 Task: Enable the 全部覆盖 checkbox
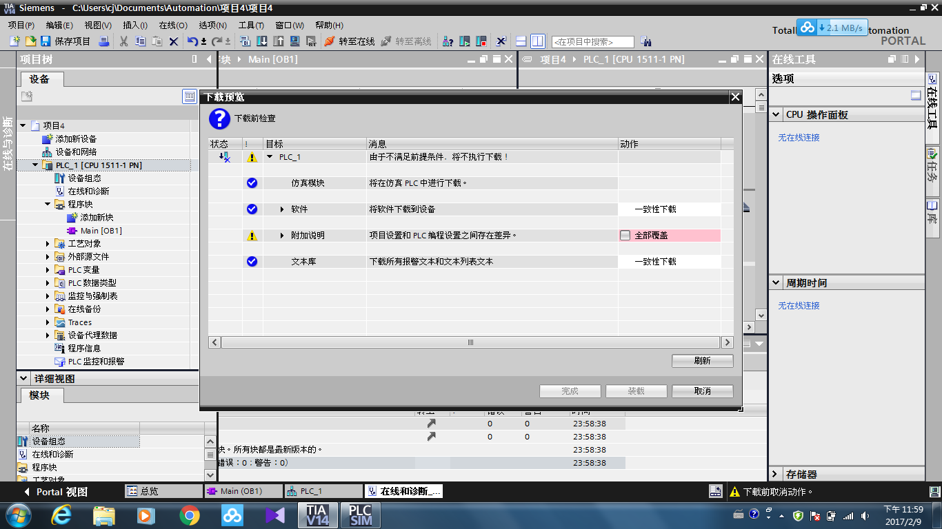pos(625,236)
